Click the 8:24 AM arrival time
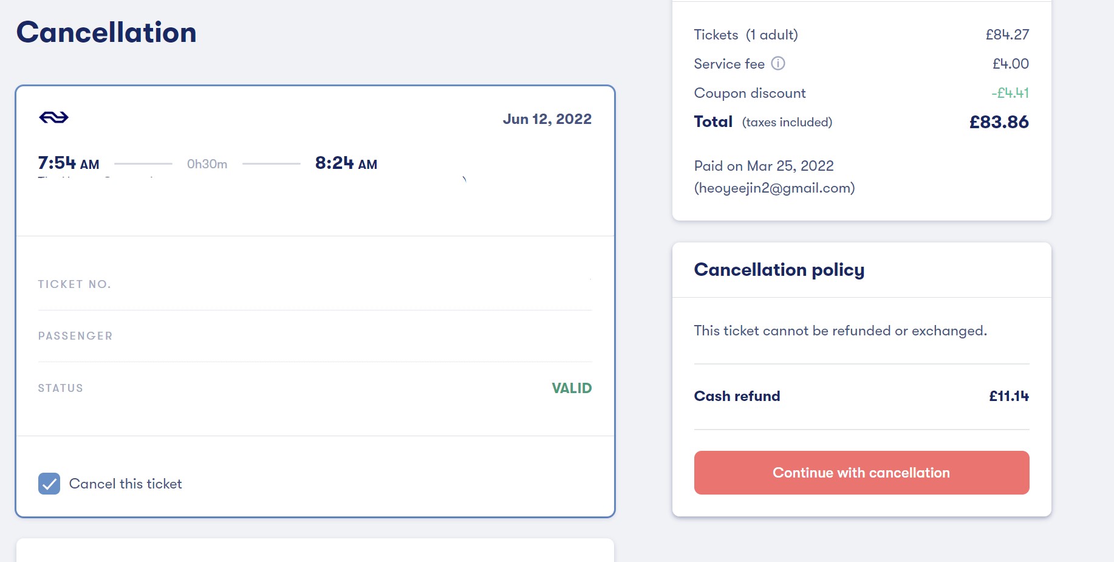Viewport: 1114px width, 562px height. coord(346,163)
